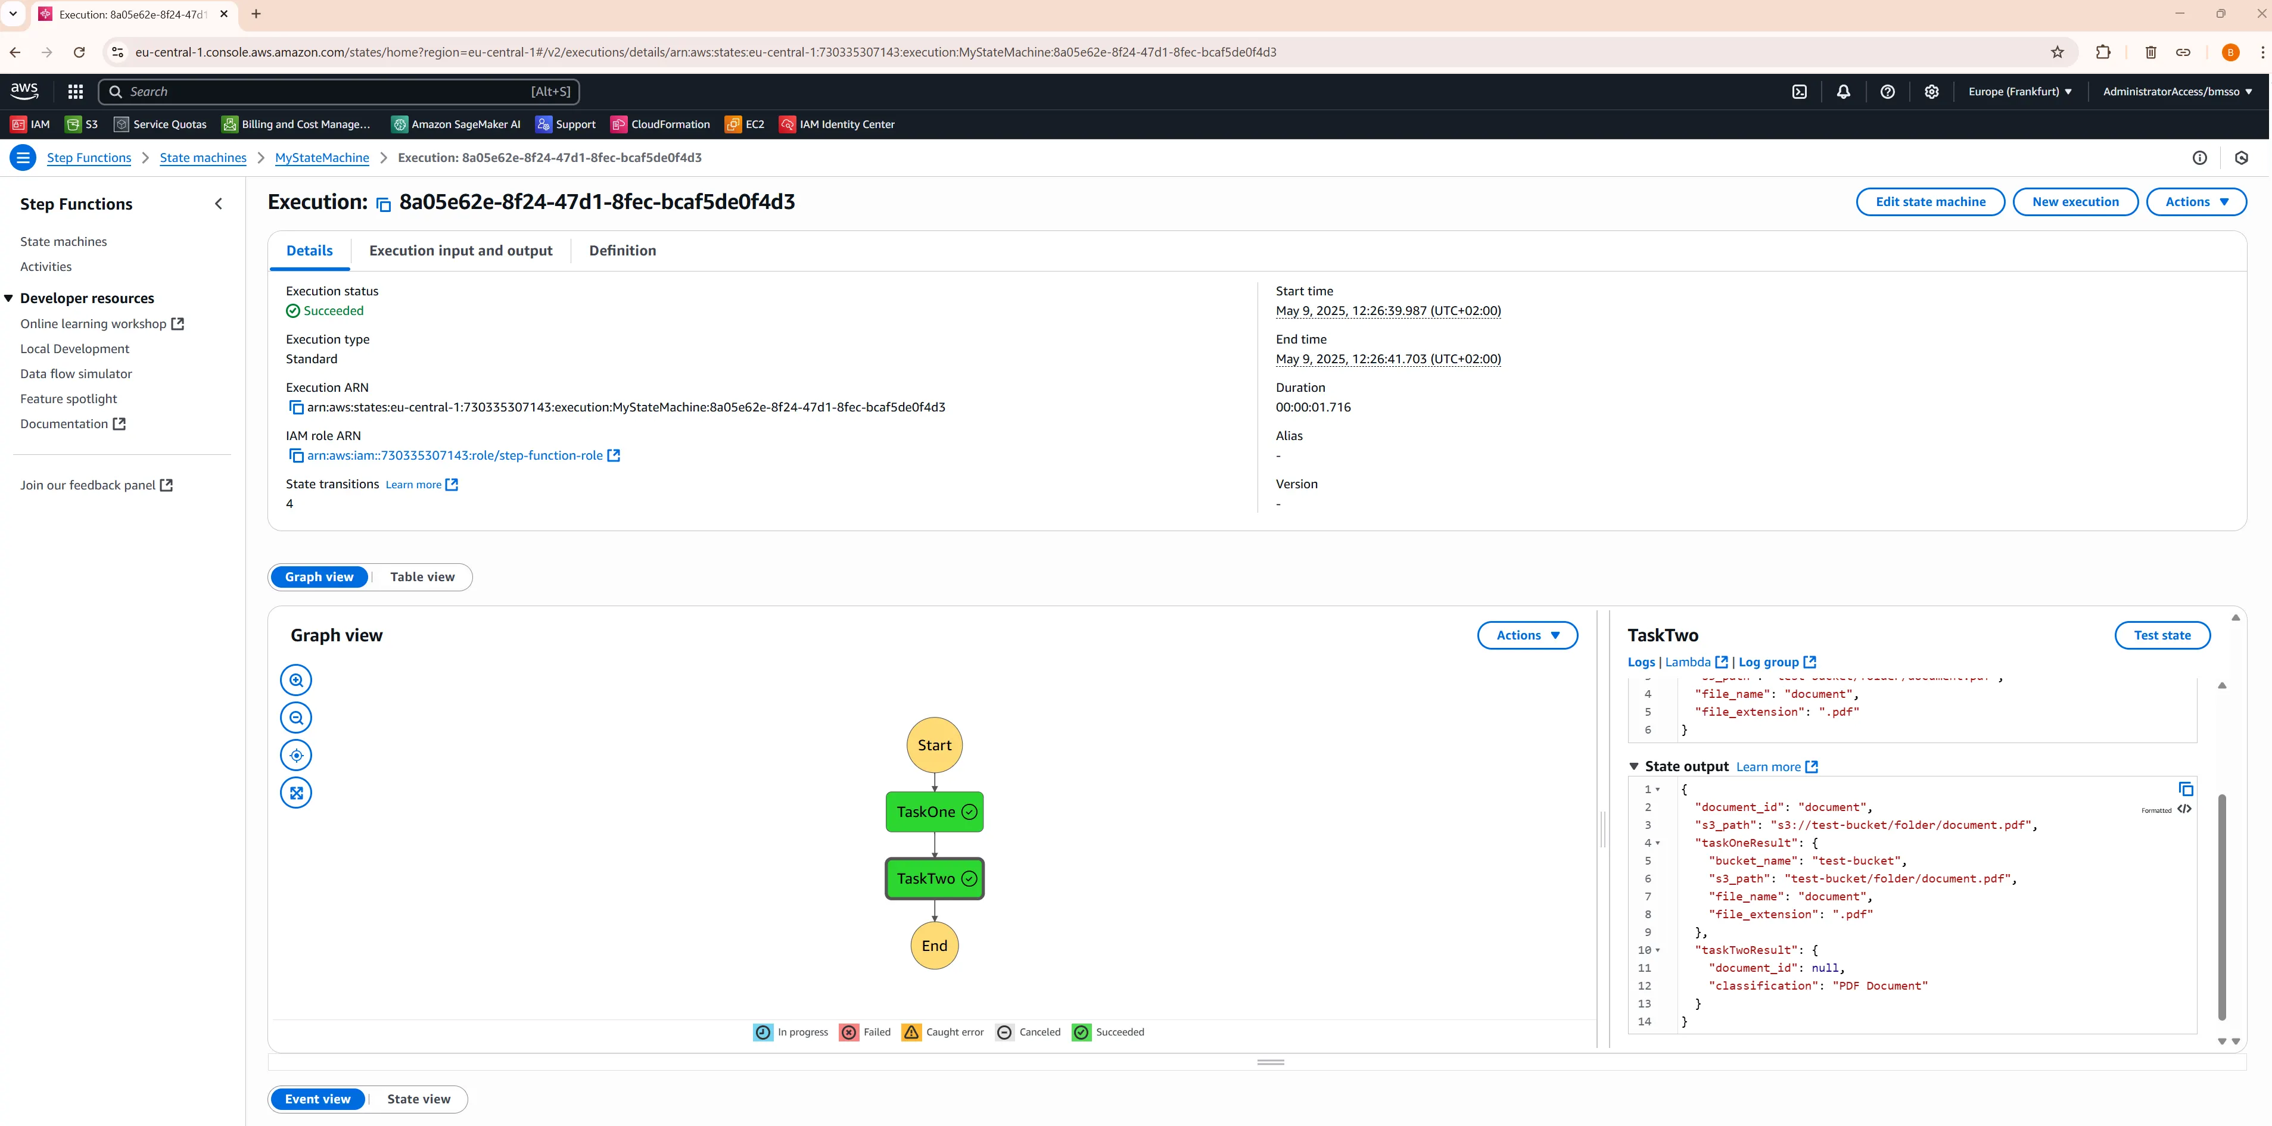Image resolution: width=2272 pixels, height=1126 pixels.
Task: Toggle formatted view of state output
Action: pos(2184,809)
